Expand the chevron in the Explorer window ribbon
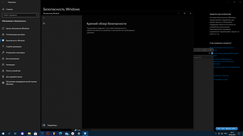This screenshot has width=243, height=136. 209,53
